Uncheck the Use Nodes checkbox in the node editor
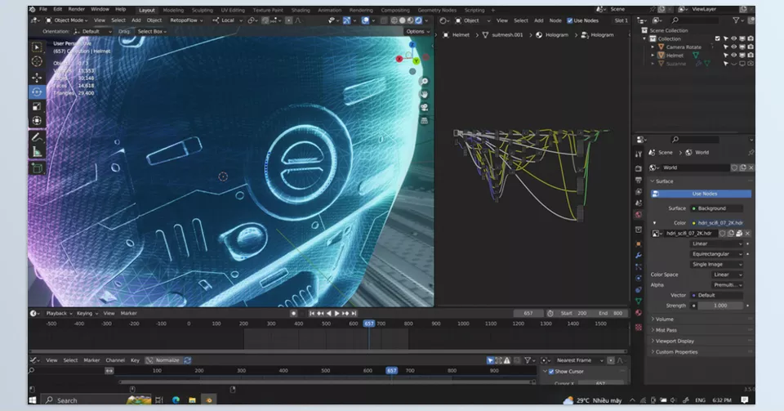784x411 pixels. (569, 20)
